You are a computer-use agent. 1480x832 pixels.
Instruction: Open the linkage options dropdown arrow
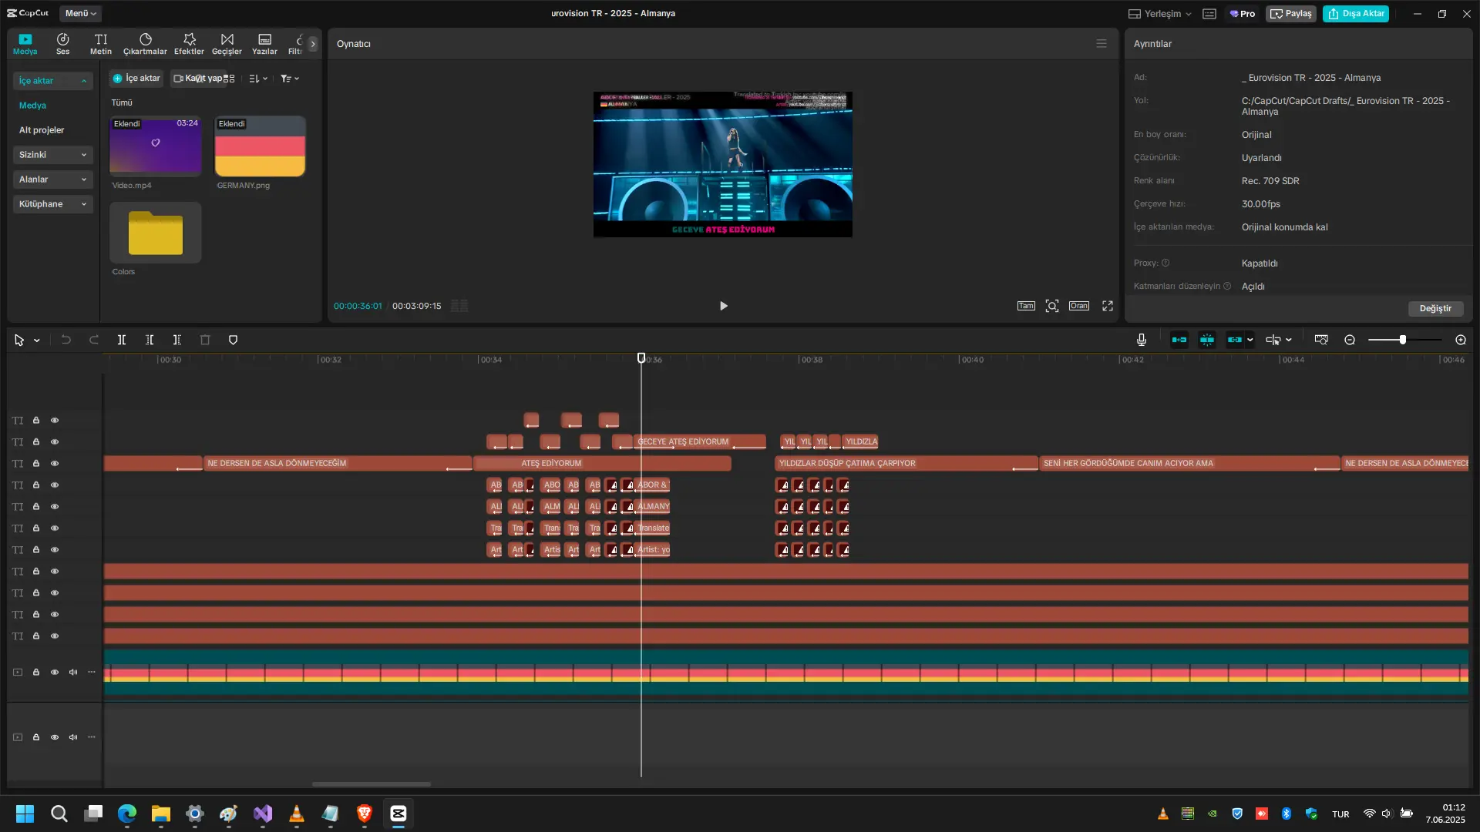coord(1250,340)
